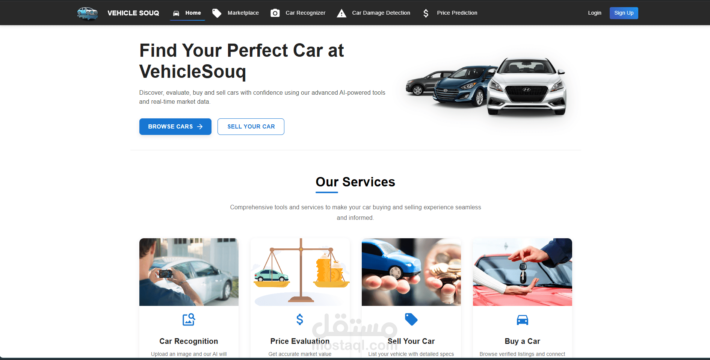Click the Sell Your Car outlined button
Viewport: 710px width, 360px height.
(x=251, y=127)
